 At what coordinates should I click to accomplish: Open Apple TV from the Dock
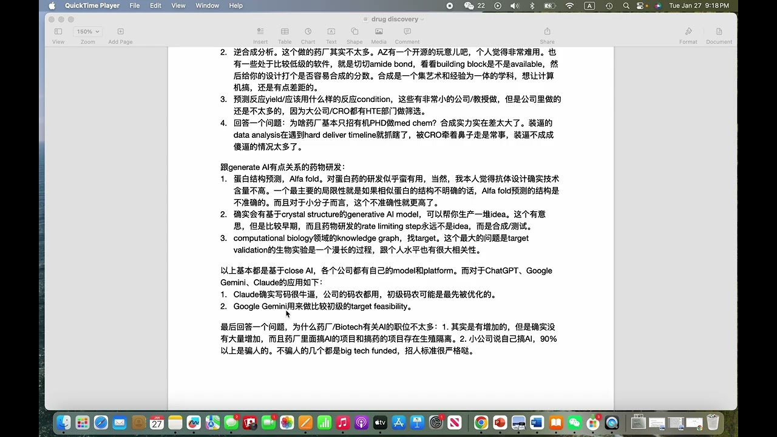pos(380,422)
